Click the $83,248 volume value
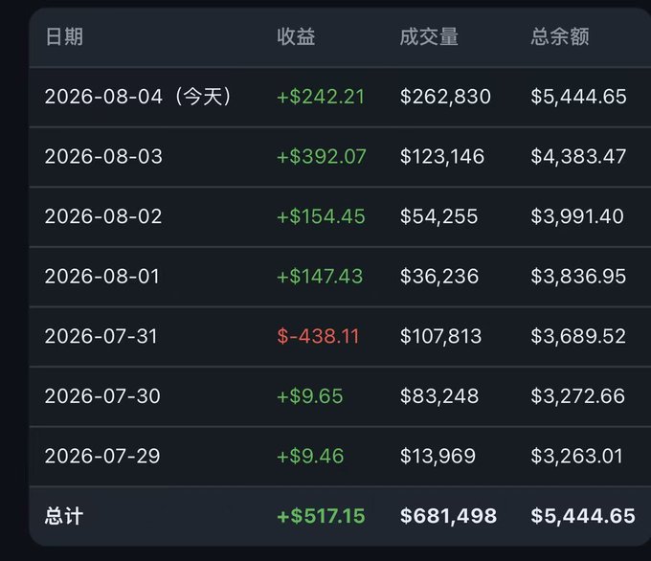 (x=439, y=395)
